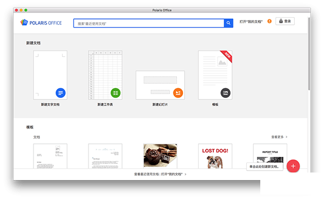Expand the chevron next to 查看更多
The width and height of the screenshot is (324, 199).
[286, 137]
